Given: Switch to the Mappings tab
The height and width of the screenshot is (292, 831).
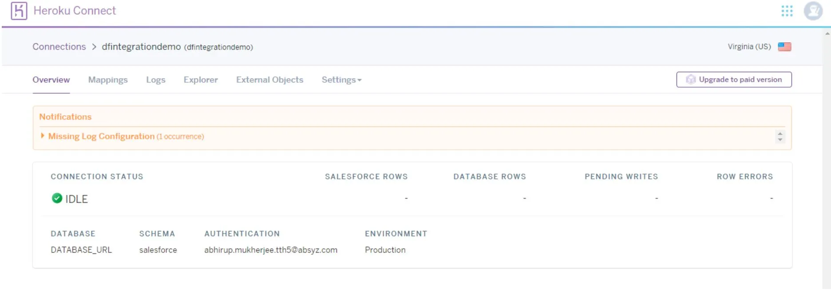Looking at the screenshot, I should [108, 80].
